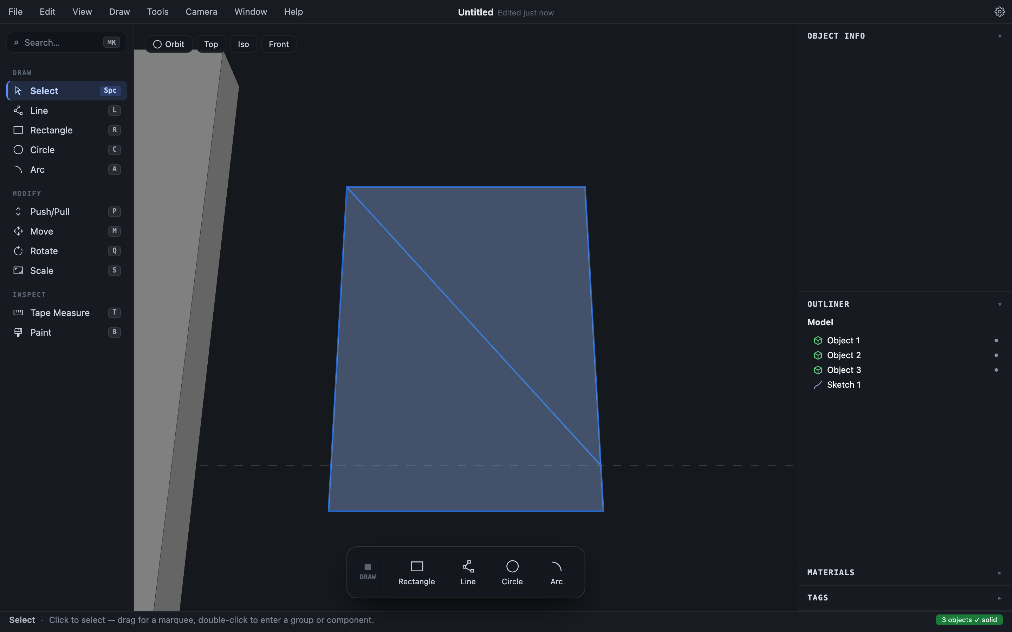Image resolution: width=1012 pixels, height=632 pixels.
Task: Click the '3 objects ✓ solid' status badge
Action: point(969,620)
